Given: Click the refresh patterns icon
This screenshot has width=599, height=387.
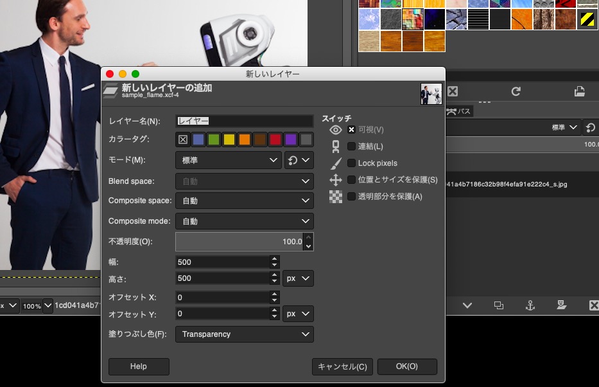Looking at the screenshot, I should coord(516,91).
